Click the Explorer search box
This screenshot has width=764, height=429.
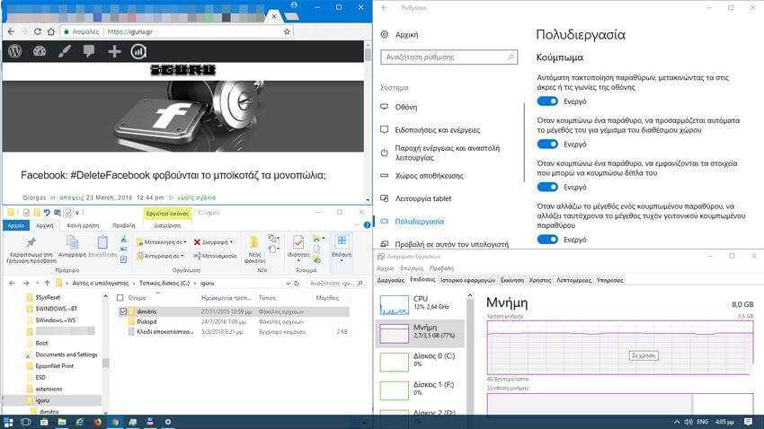click(337, 283)
